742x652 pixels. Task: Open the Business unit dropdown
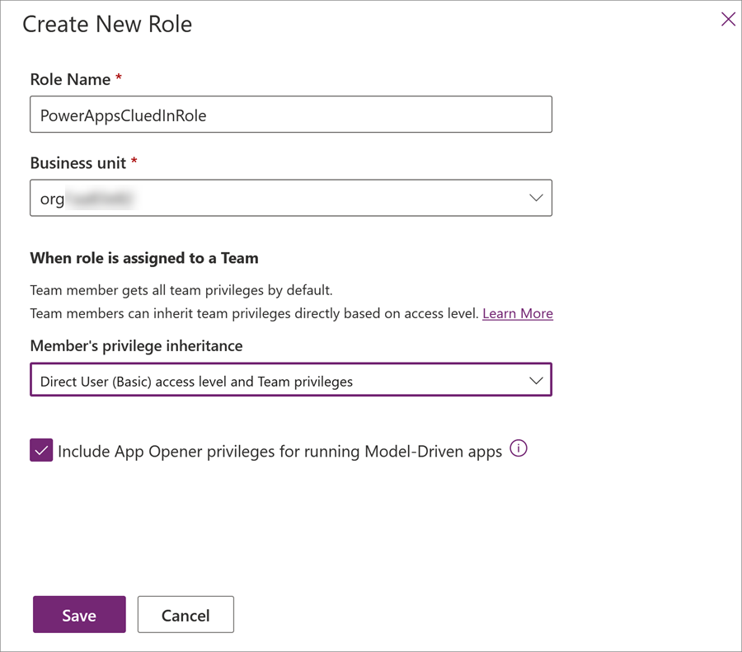pos(290,198)
